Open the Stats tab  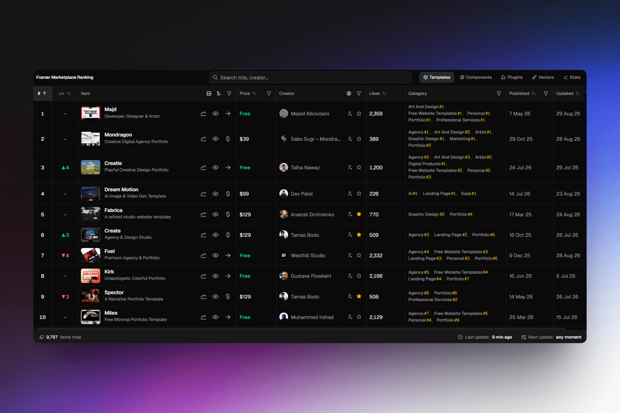pyautogui.click(x=572, y=77)
